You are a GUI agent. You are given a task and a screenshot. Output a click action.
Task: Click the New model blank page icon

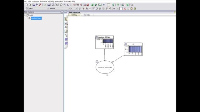click(27, 5)
